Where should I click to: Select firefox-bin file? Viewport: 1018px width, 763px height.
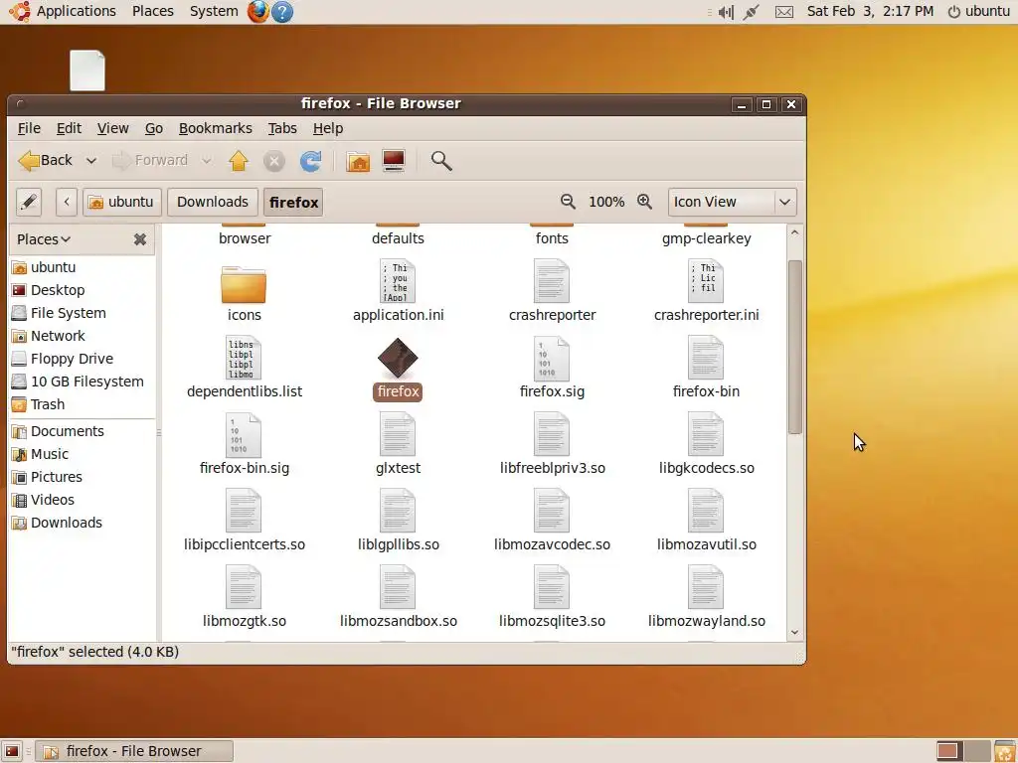707,368
